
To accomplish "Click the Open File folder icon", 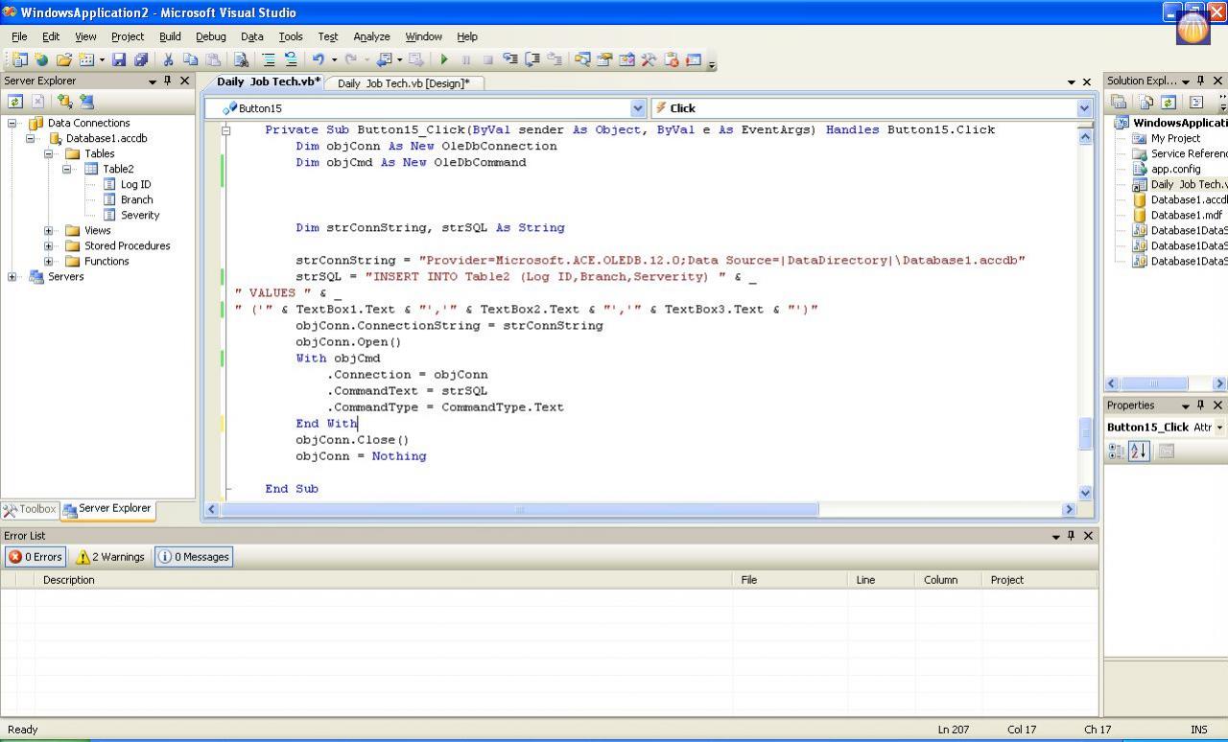I will [63, 59].
